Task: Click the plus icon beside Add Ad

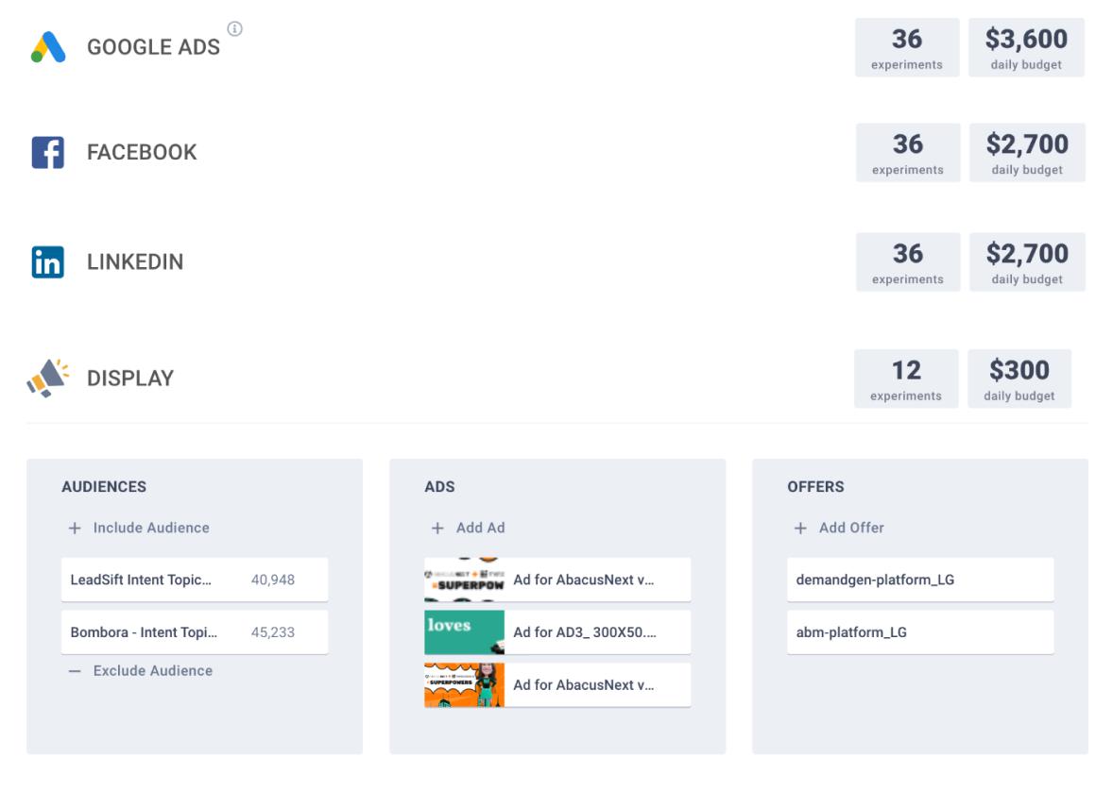Action: point(437,529)
